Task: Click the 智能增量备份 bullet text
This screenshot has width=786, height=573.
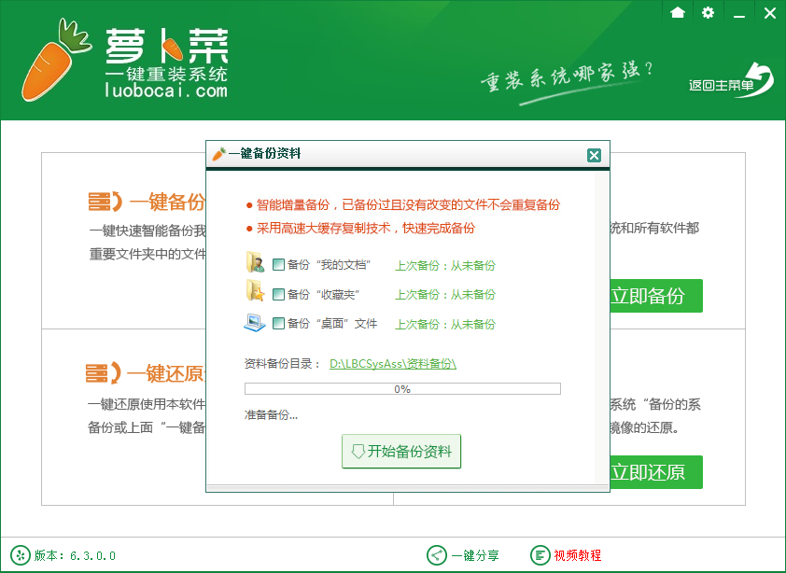Action: coord(408,204)
